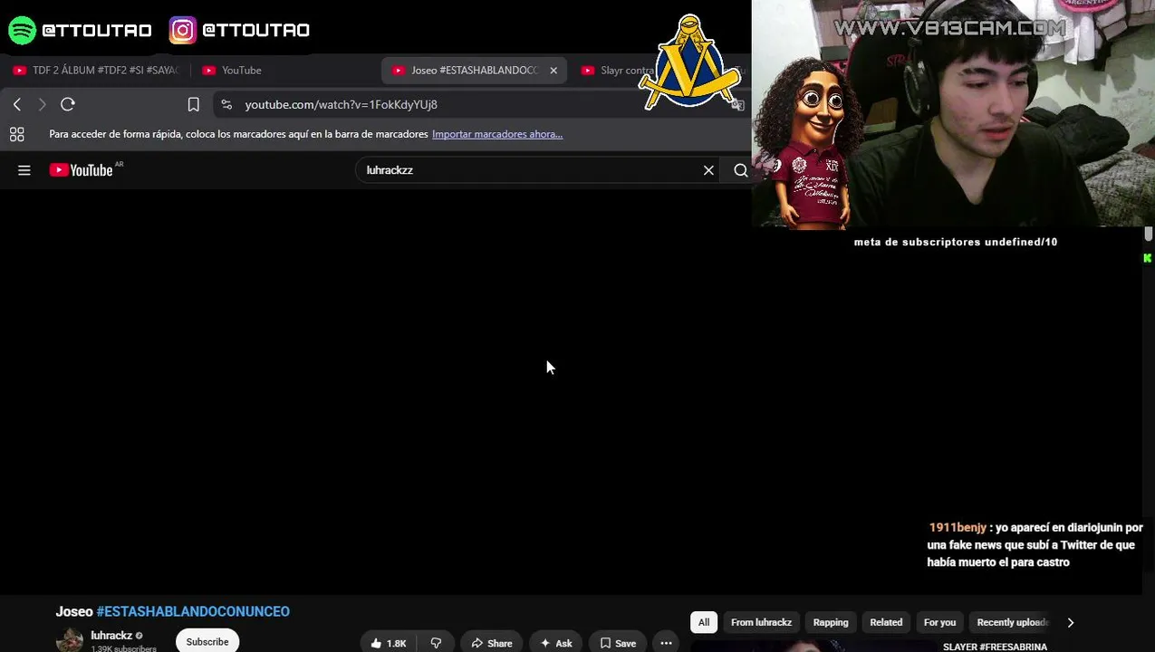Open the SLAYER #FREESABRINA recommended video
Image resolution: width=1155 pixels, height=652 pixels.
995,647
